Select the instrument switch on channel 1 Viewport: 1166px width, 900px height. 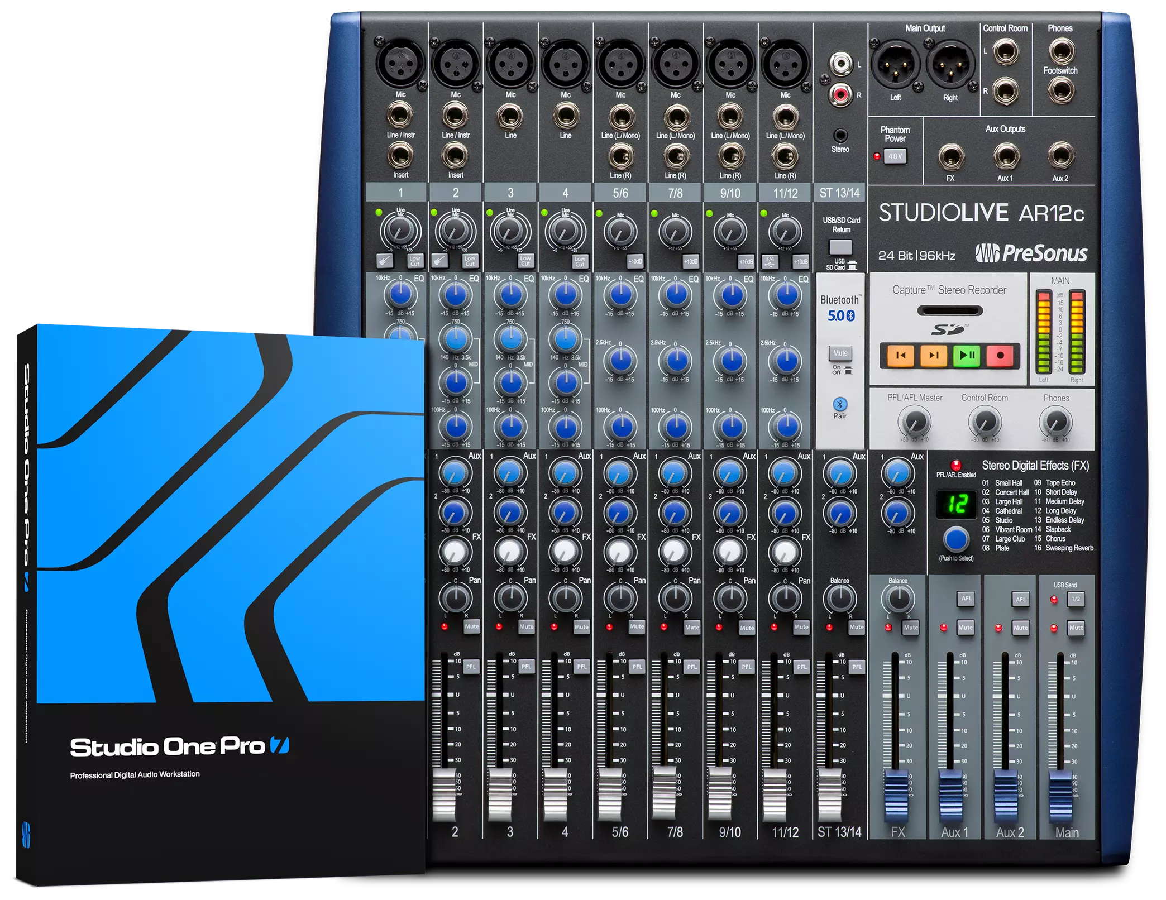(385, 259)
